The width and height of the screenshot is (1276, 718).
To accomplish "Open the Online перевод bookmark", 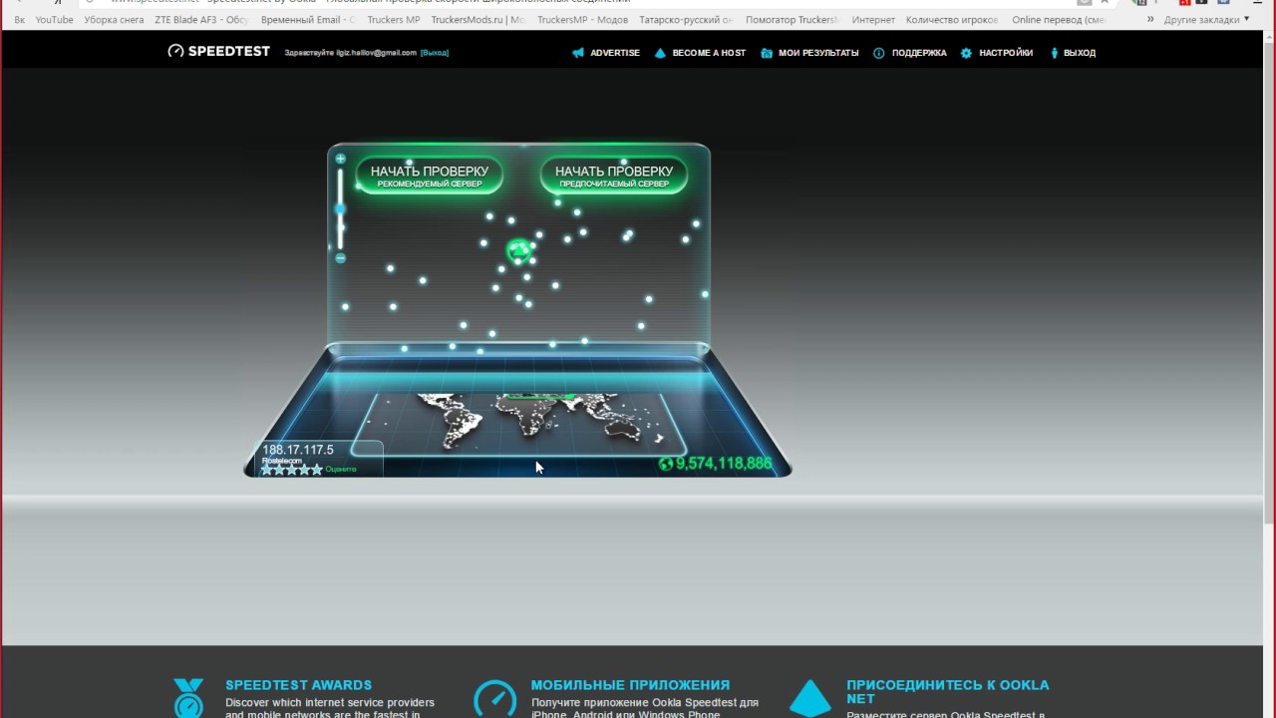I will point(1058,20).
